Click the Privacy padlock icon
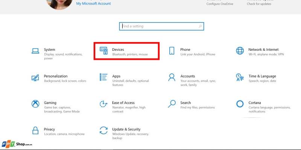301x150 pixels. tap(35, 130)
